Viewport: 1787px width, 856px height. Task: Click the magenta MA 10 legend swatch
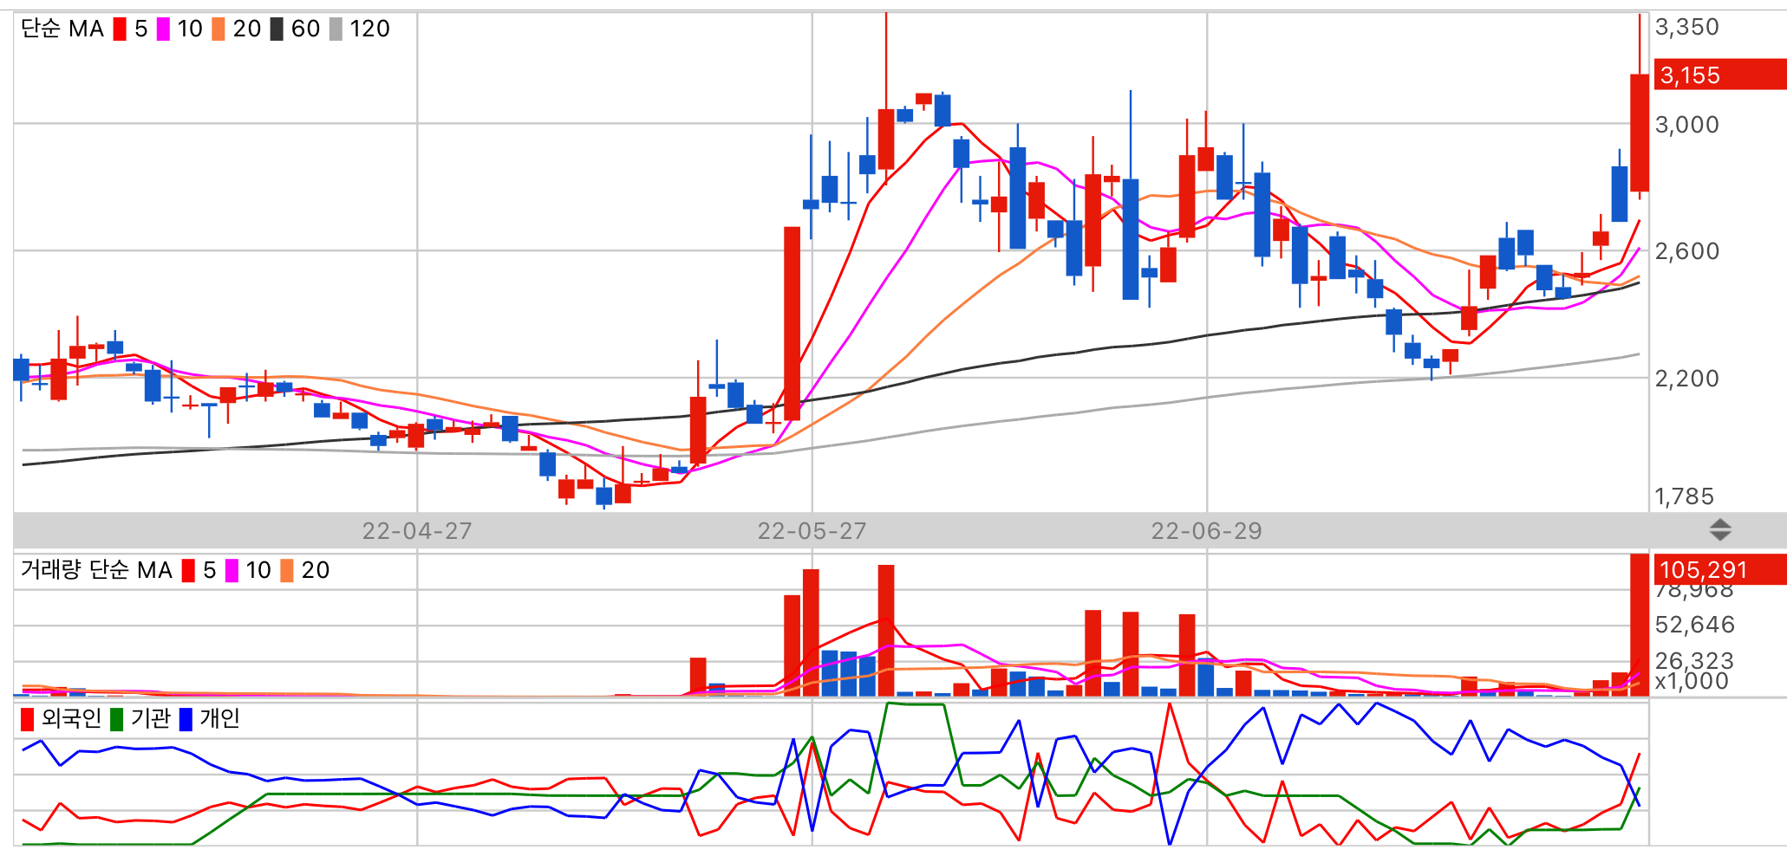pos(163,29)
